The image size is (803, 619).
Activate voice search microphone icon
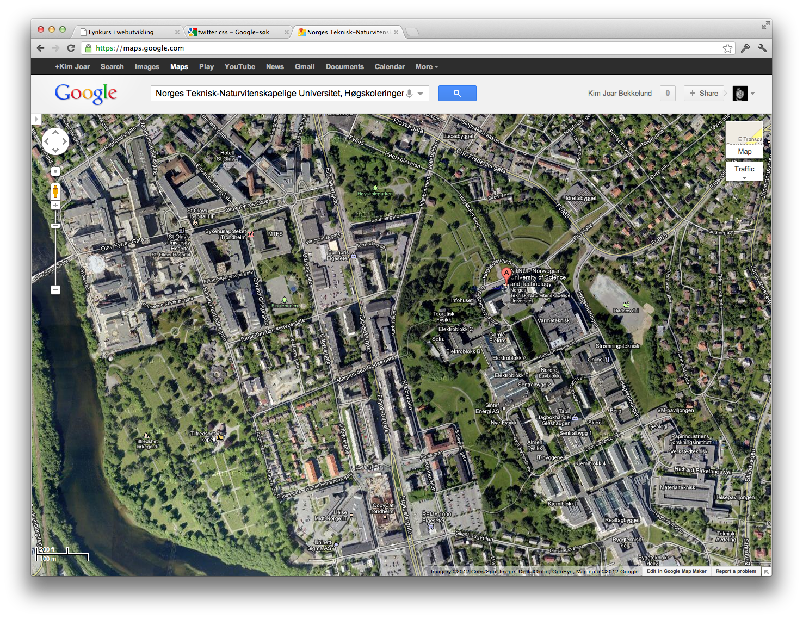409,94
